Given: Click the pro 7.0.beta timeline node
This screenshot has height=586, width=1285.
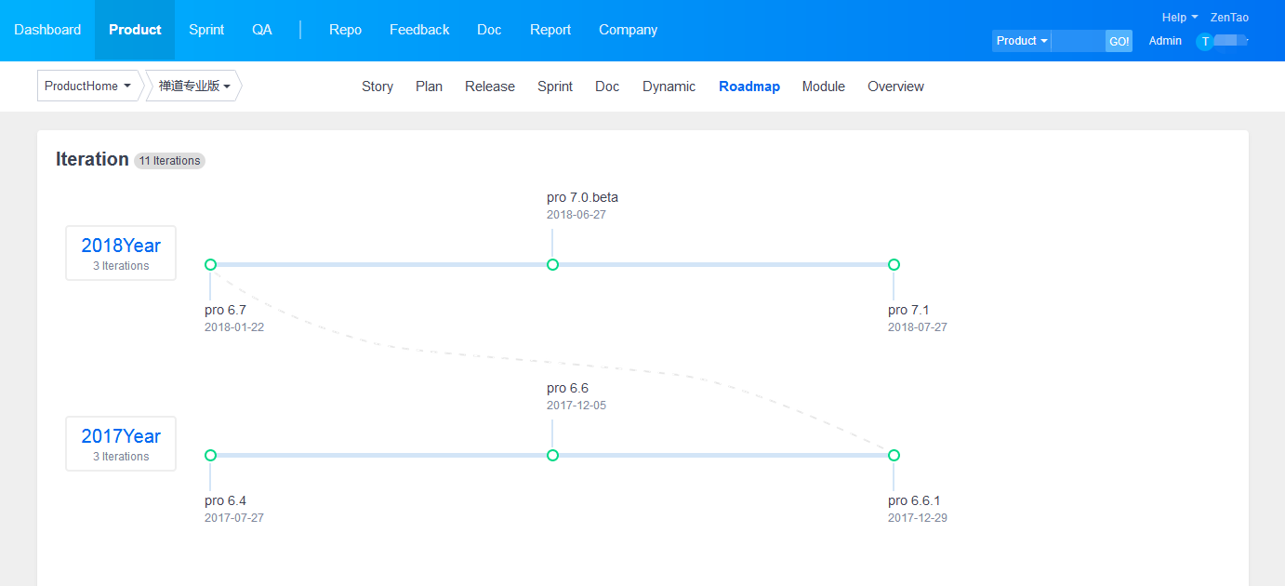Looking at the screenshot, I should click(x=552, y=265).
